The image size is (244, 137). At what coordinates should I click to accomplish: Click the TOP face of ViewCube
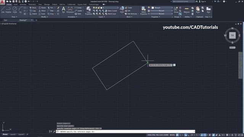point(232,35)
